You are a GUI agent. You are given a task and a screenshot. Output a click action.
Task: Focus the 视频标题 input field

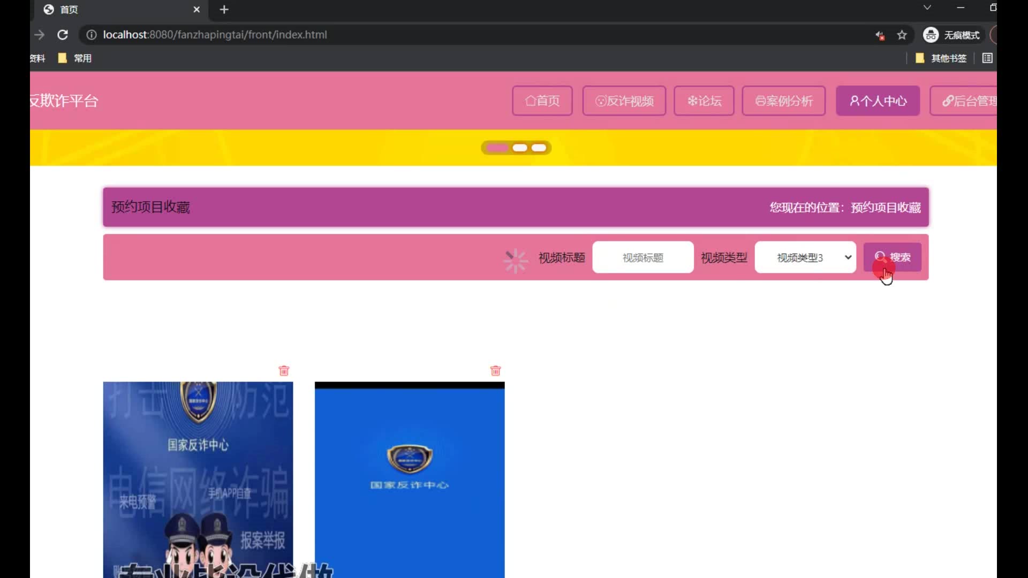[x=643, y=257]
